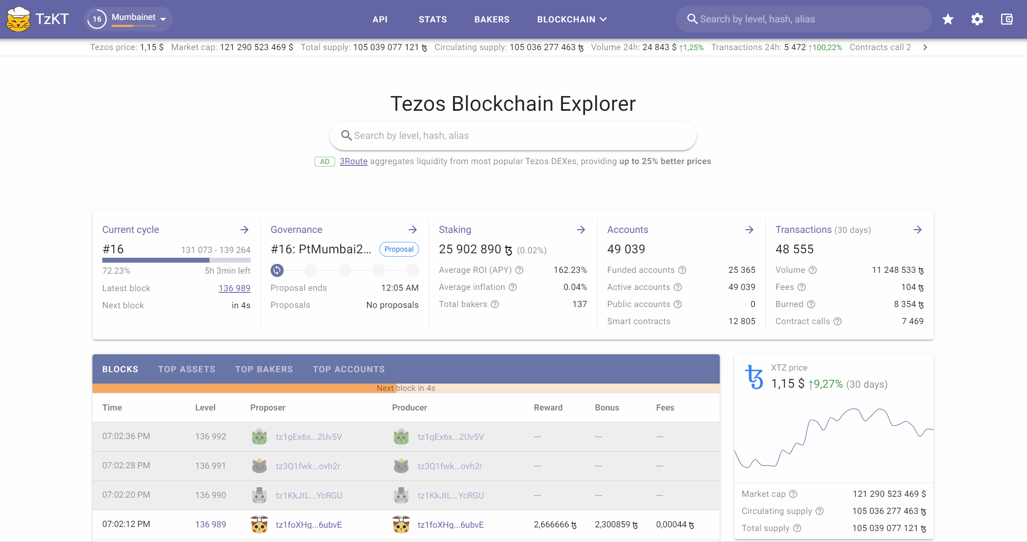
Task: Focus the main center search field
Action: tap(513, 136)
